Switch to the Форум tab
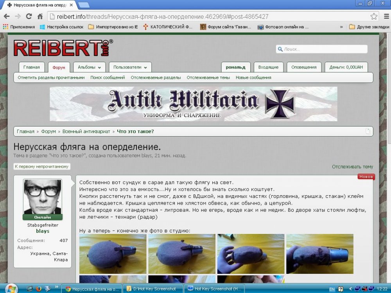 (x=59, y=67)
